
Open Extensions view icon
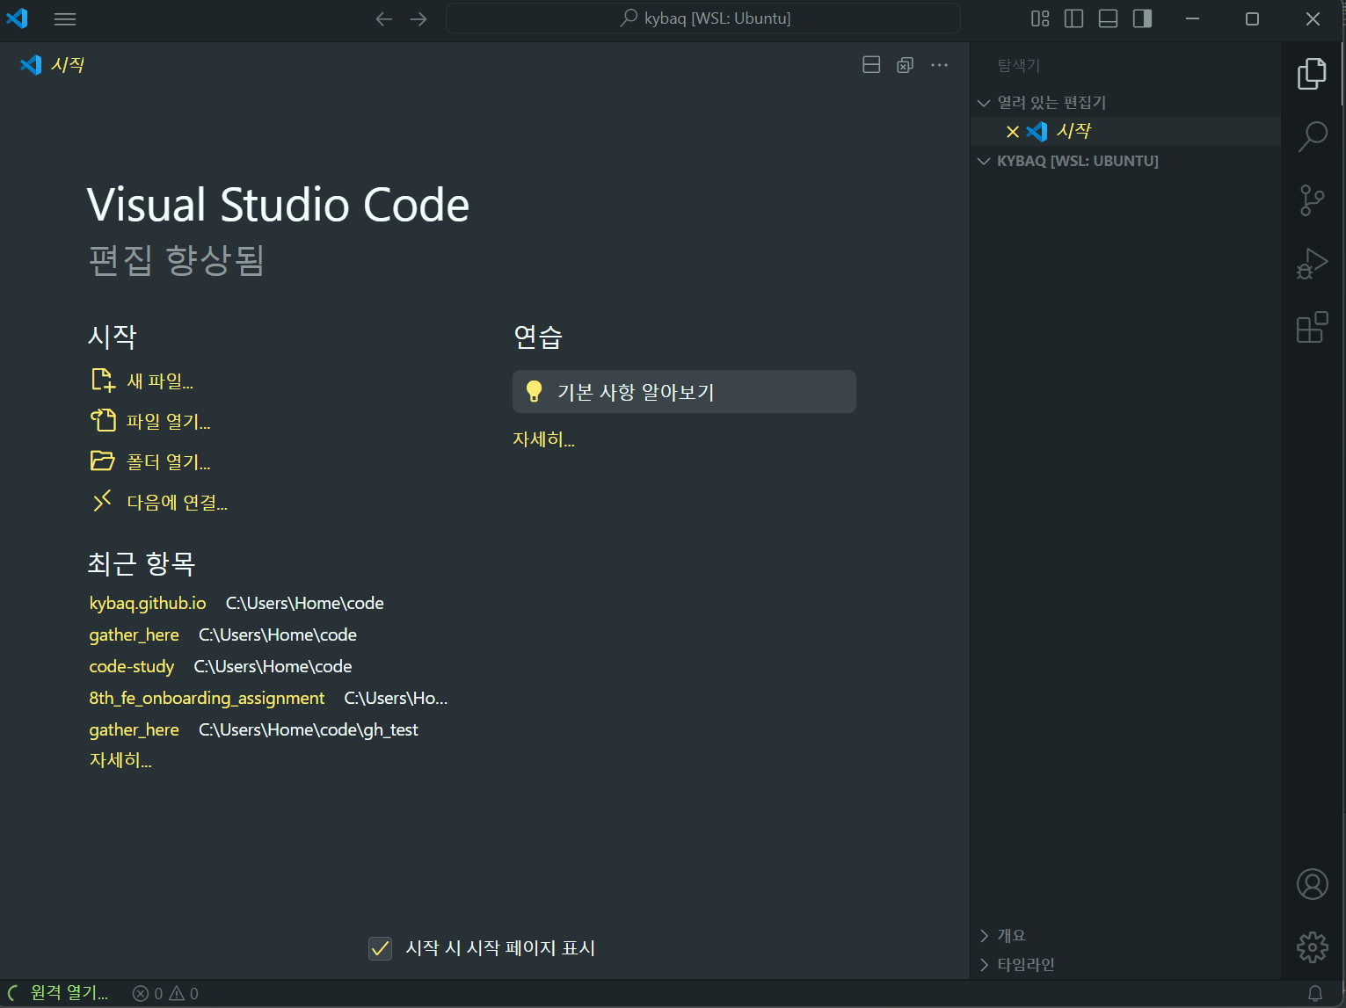[1312, 327]
